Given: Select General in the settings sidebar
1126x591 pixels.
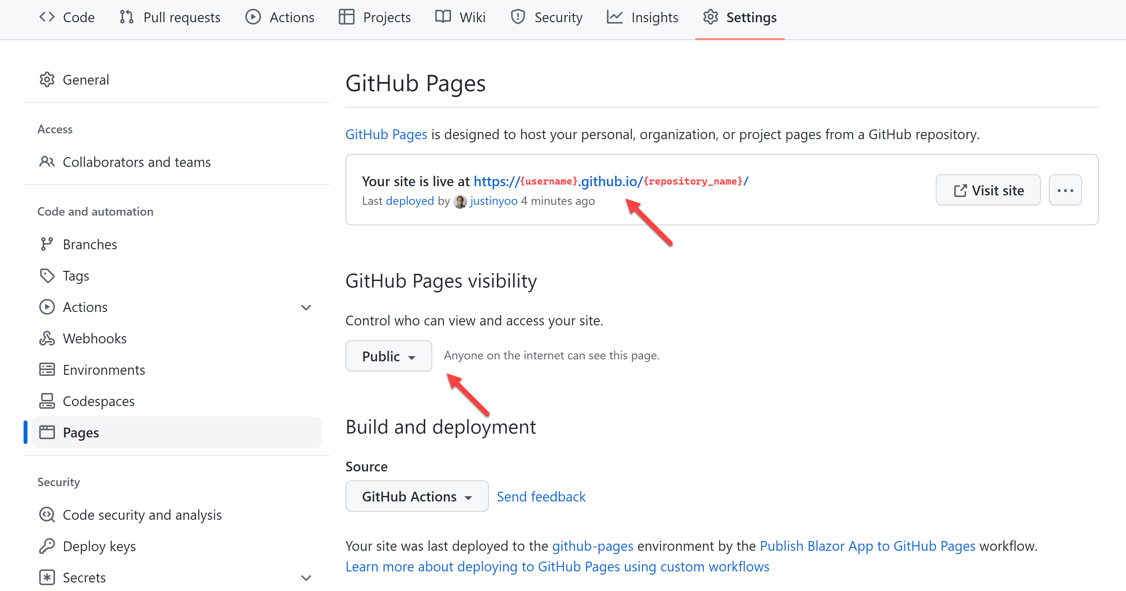Looking at the screenshot, I should pyautogui.click(x=86, y=80).
